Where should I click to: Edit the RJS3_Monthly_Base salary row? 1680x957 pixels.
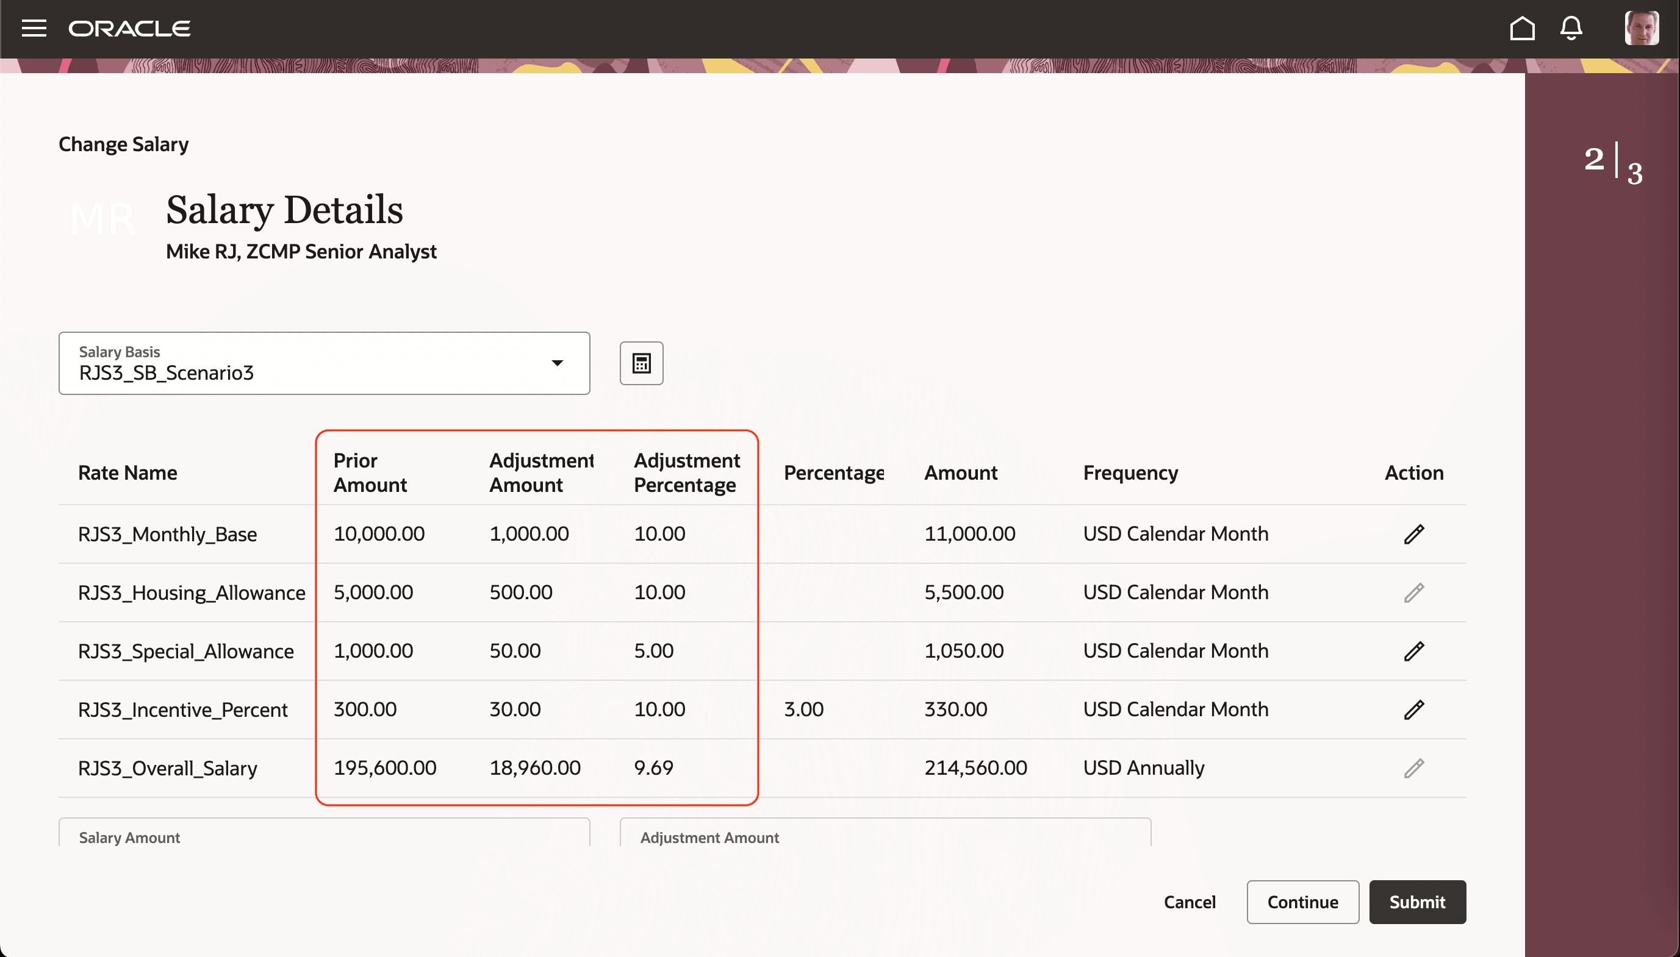(1413, 534)
